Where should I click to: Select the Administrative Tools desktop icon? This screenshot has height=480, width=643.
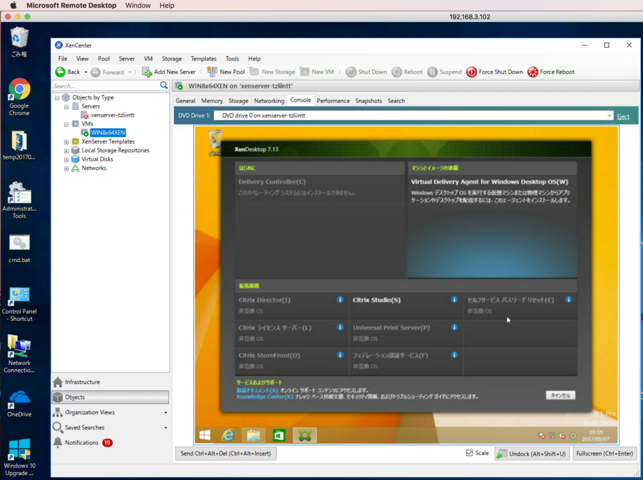19,200
